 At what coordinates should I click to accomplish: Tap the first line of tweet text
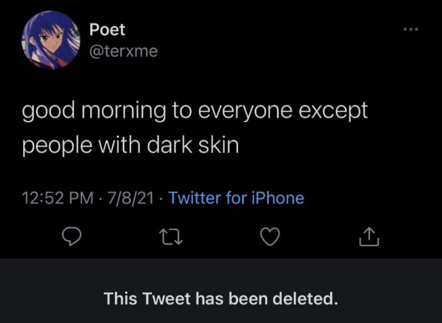195,111
